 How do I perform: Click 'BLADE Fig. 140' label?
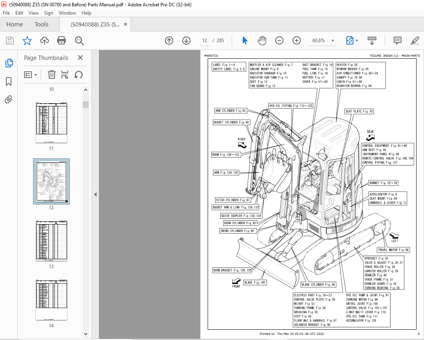tap(255, 282)
